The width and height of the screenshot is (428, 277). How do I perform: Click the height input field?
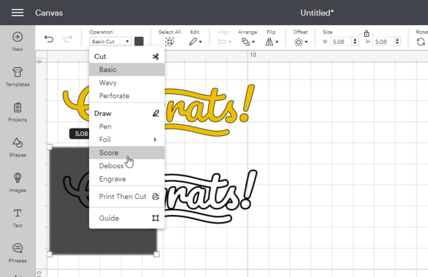(383, 42)
